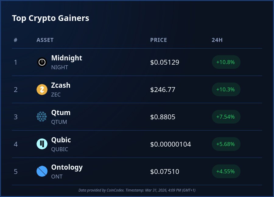Sort by the 24H column header

click(x=217, y=40)
